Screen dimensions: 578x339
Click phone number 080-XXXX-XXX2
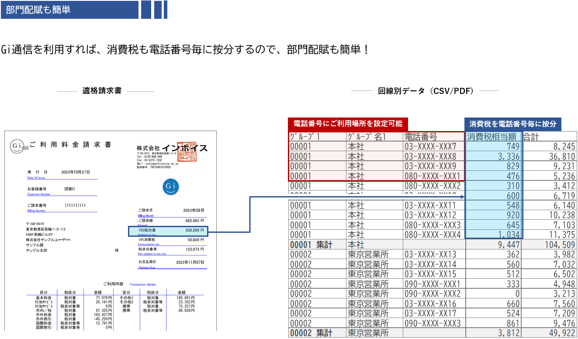[433, 187]
